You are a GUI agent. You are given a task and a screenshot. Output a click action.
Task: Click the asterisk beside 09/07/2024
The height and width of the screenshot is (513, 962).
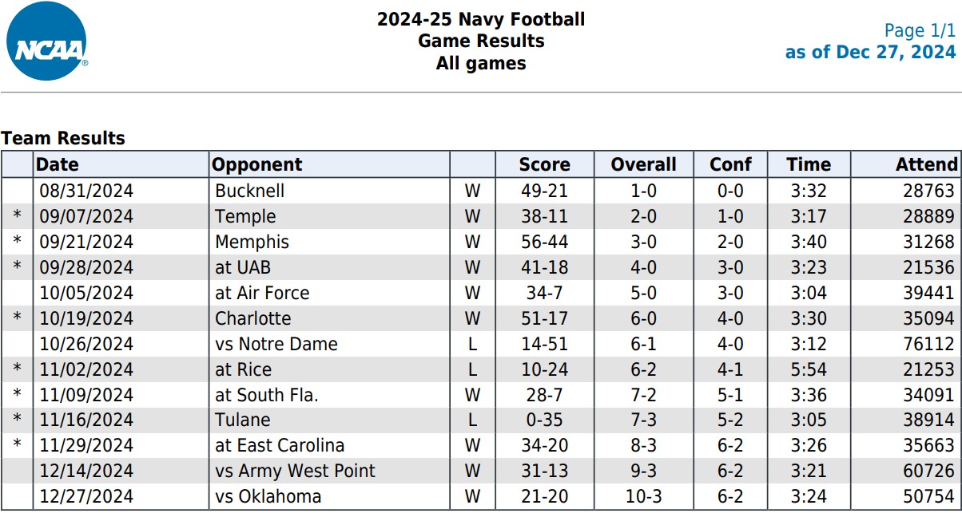click(18, 217)
